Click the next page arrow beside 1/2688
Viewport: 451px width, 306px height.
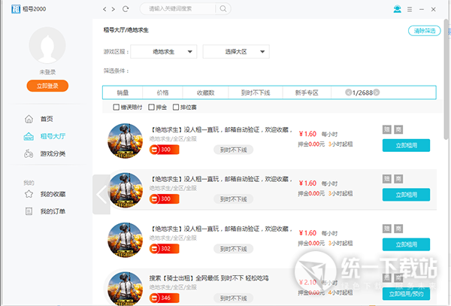point(377,92)
